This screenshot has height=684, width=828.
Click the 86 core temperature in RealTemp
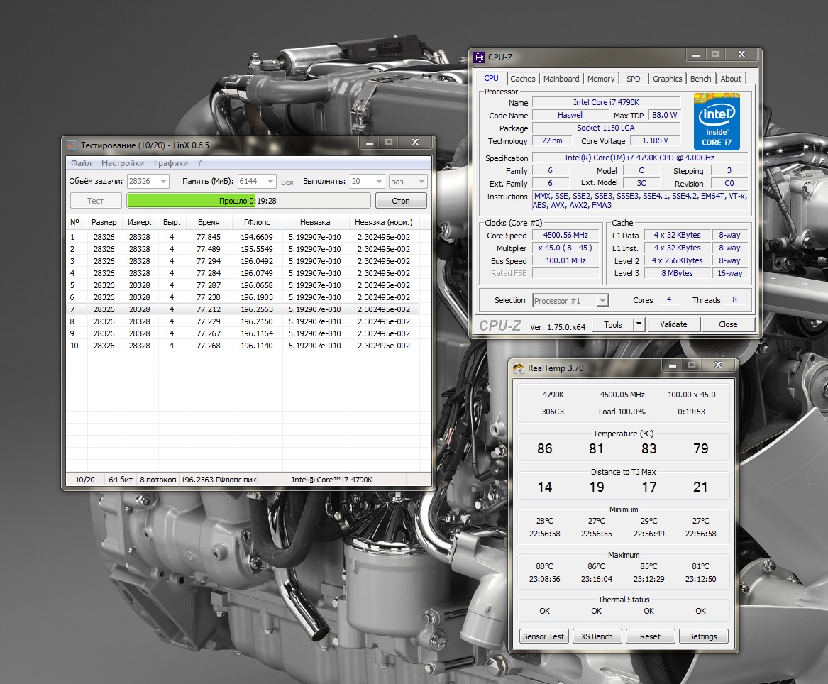point(544,448)
